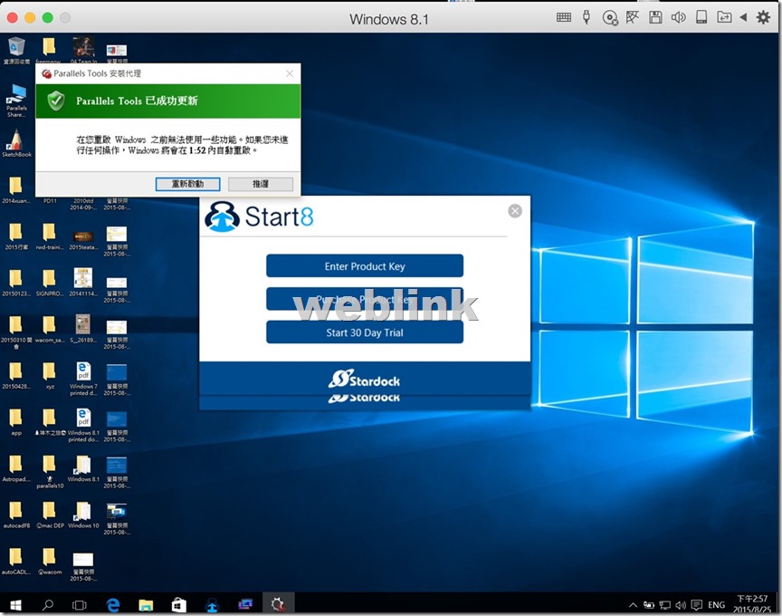Select the 2015行家 folder on desktop

[x=16, y=236]
